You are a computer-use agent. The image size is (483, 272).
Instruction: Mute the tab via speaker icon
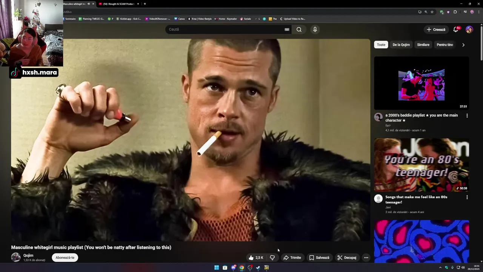(89, 4)
